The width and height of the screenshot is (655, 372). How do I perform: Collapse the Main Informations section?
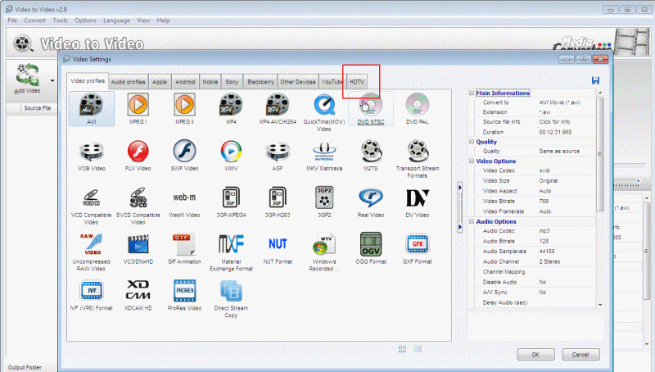[472, 93]
